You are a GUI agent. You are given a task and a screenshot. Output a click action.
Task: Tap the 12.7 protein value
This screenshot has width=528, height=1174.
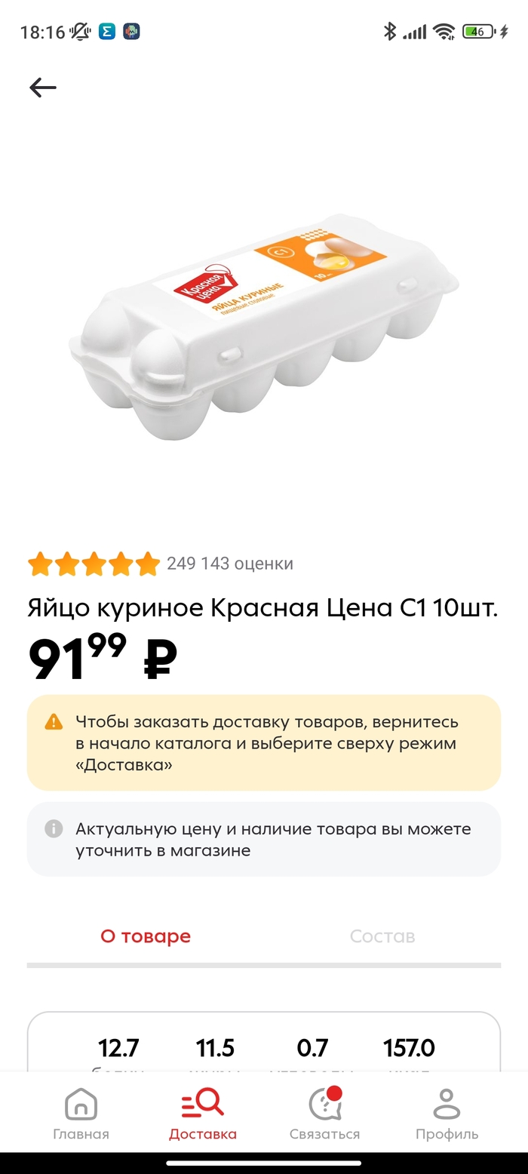click(x=118, y=1048)
